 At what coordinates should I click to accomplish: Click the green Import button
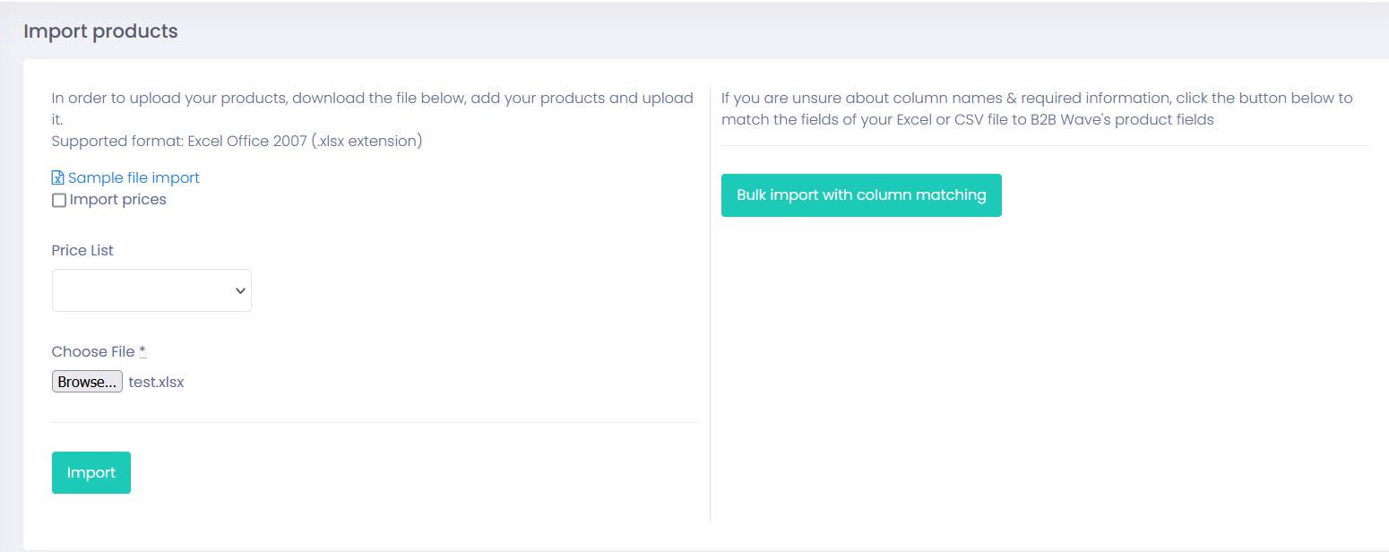tap(91, 472)
